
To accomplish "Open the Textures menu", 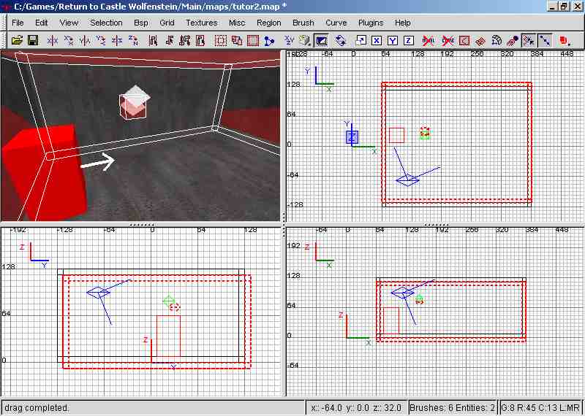I will [201, 23].
